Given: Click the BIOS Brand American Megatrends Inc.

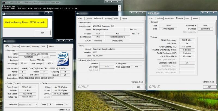Looking at the screenshot, I should [x=117, y=49].
